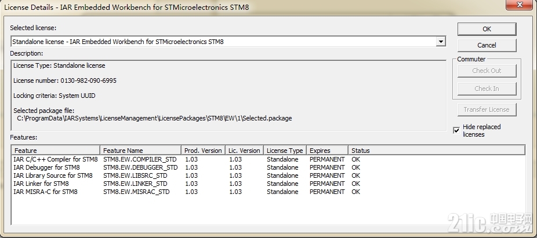
Task: Sort by the Feature Name column header
Action: coord(141,151)
